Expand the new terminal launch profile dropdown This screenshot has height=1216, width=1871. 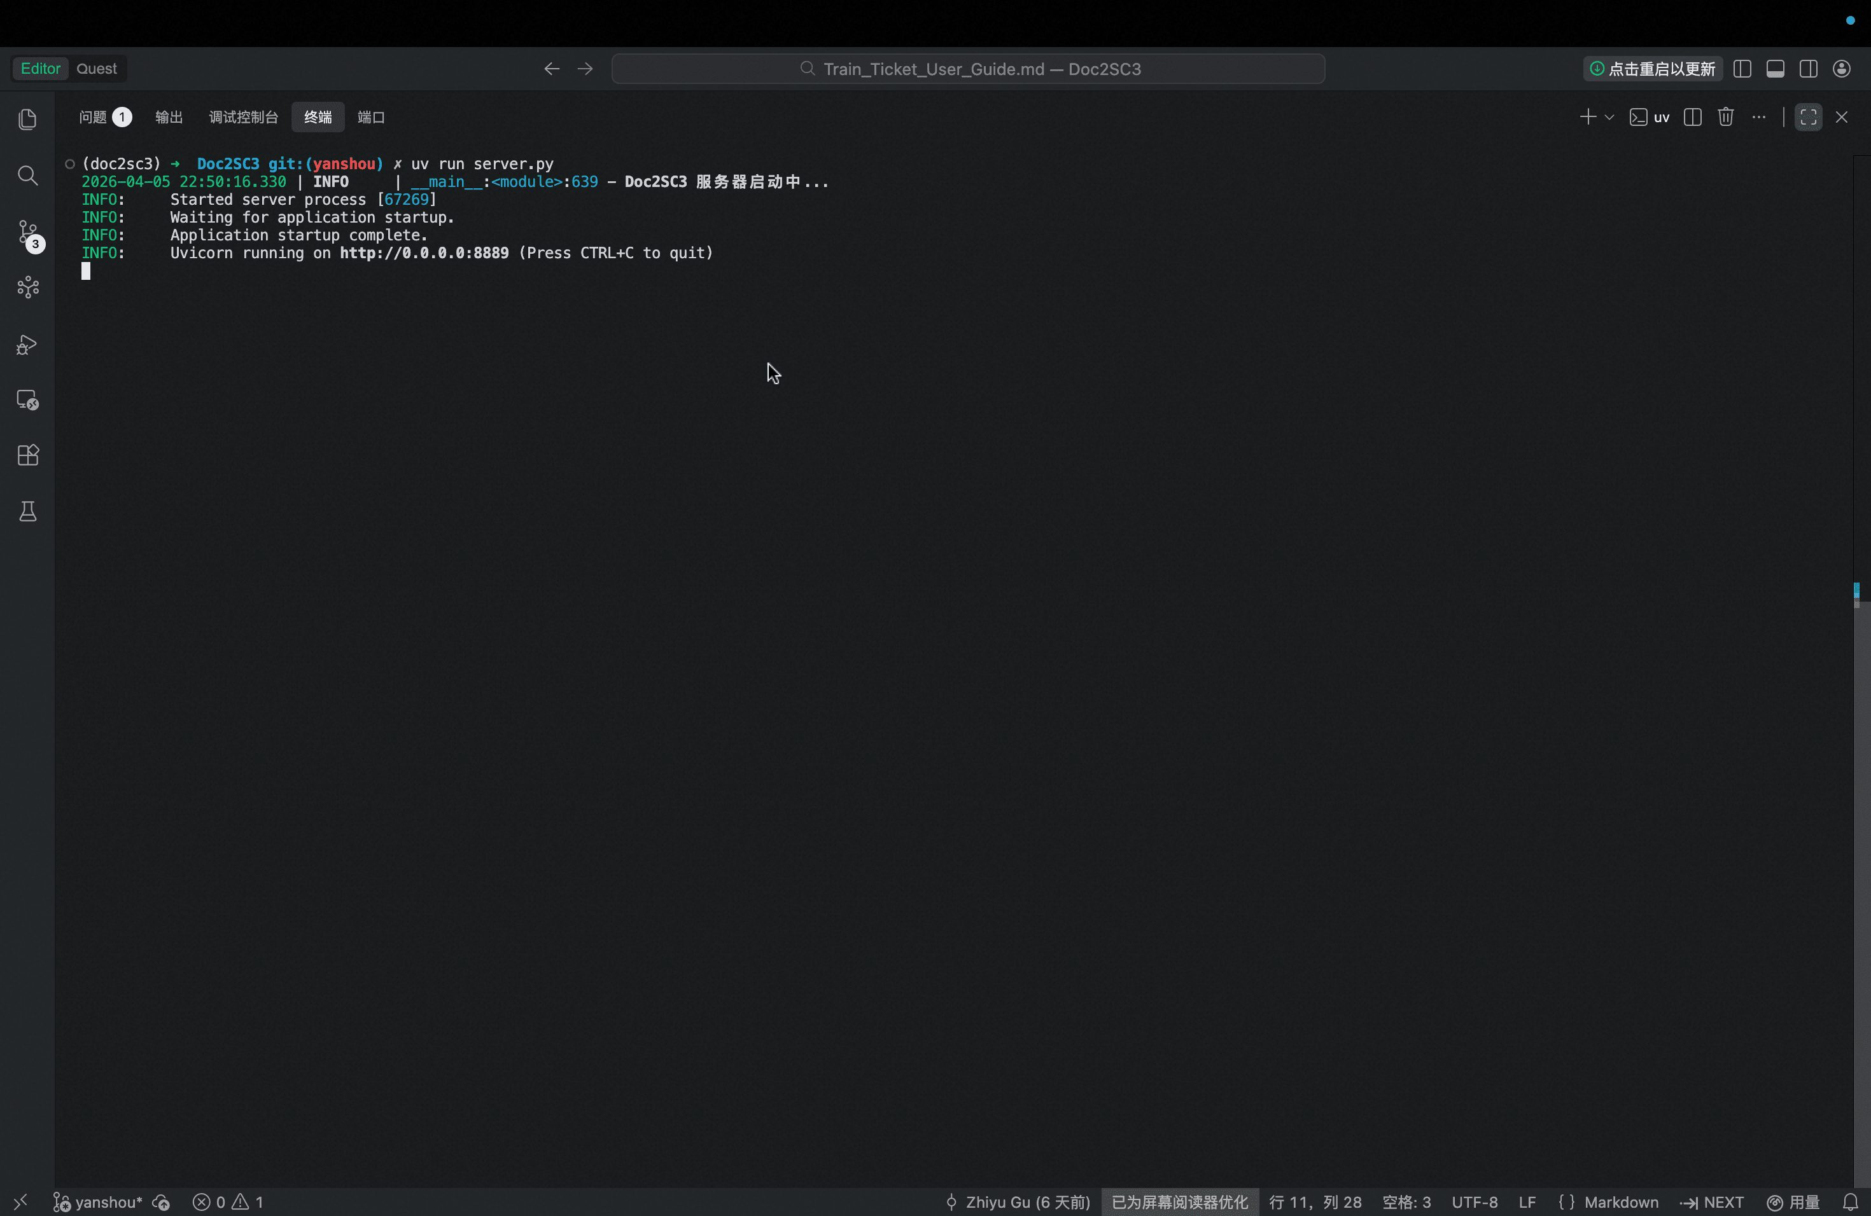coord(1609,117)
